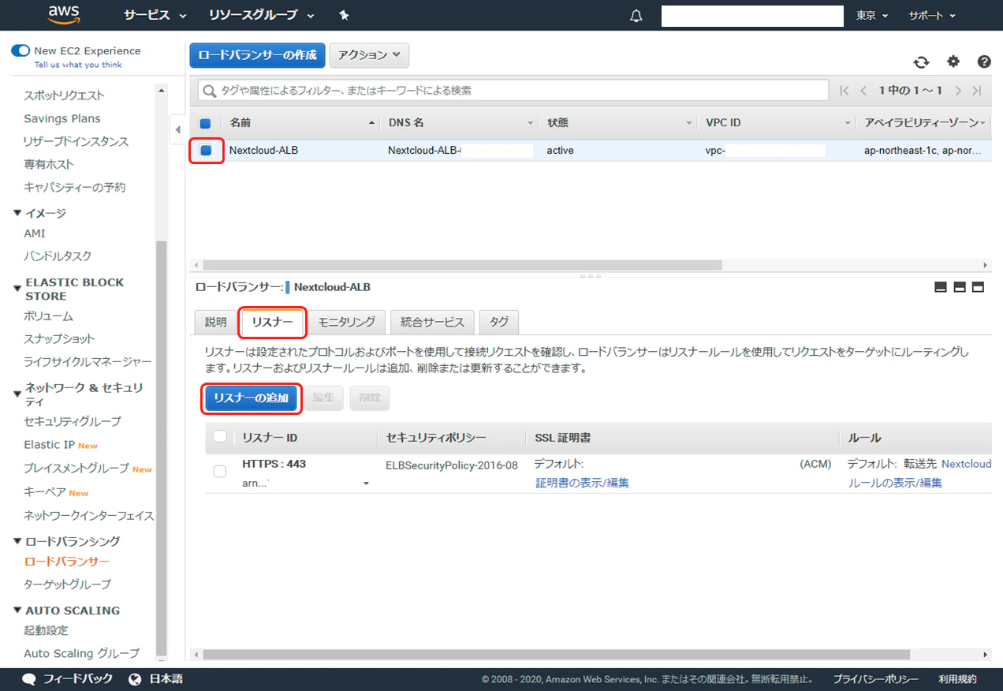Open ターゲットグループ in sidebar
Screen dimensions: 1003x691
tap(67, 585)
